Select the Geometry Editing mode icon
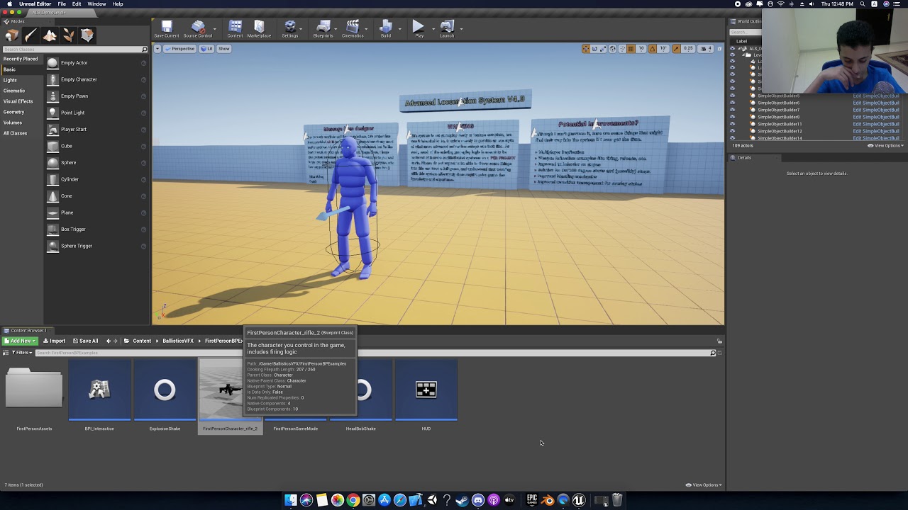This screenshot has width=908, height=510. pyautogui.click(x=87, y=35)
